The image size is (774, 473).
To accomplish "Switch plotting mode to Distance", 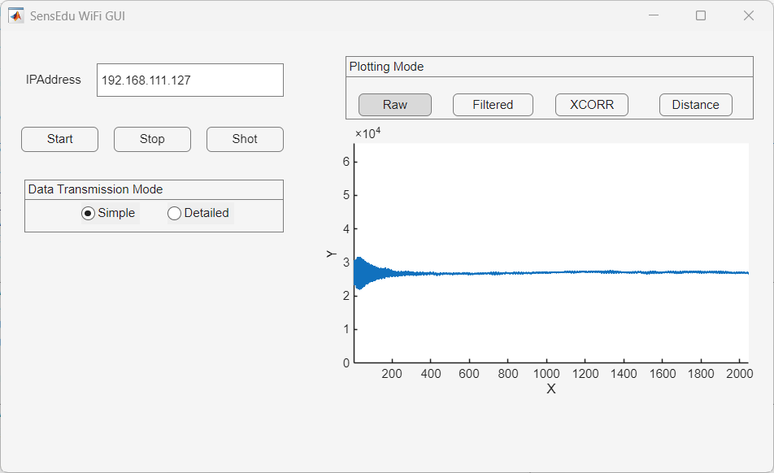I will [695, 105].
